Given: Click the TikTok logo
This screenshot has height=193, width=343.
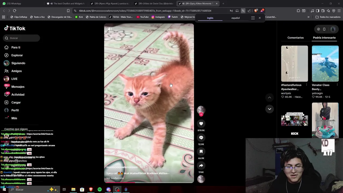Looking at the screenshot, I should click(x=15, y=28).
